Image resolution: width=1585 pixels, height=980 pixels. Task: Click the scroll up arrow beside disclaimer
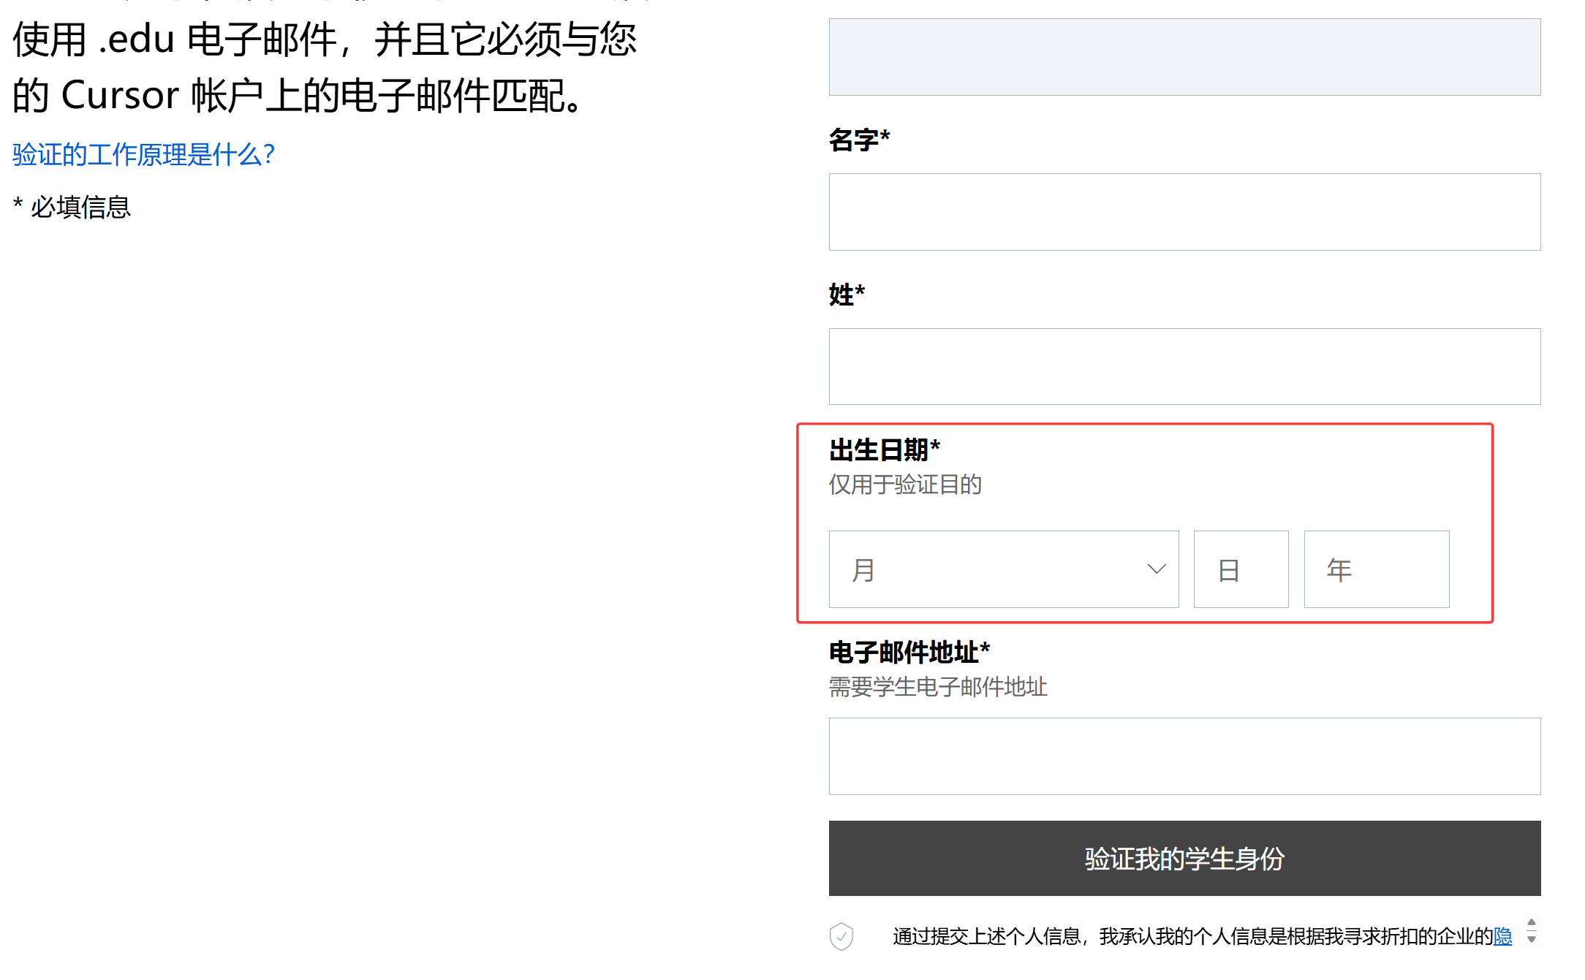pyautogui.click(x=1532, y=922)
